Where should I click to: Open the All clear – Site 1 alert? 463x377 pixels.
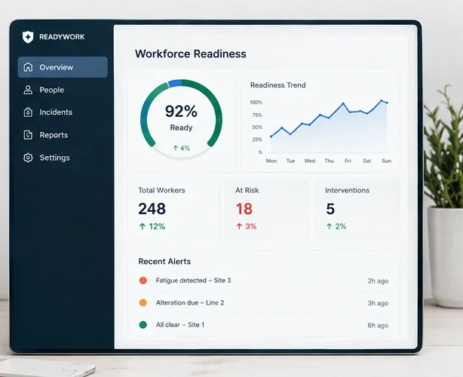[264, 325]
